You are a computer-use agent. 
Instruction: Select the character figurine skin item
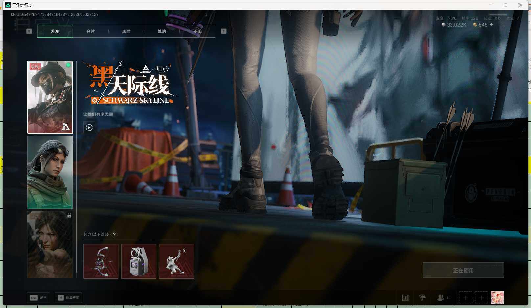[x=176, y=261]
